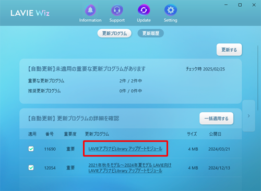This screenshot has height=191, width=261.
Task: Click the 適用 column header
Action: coord(32,134)
